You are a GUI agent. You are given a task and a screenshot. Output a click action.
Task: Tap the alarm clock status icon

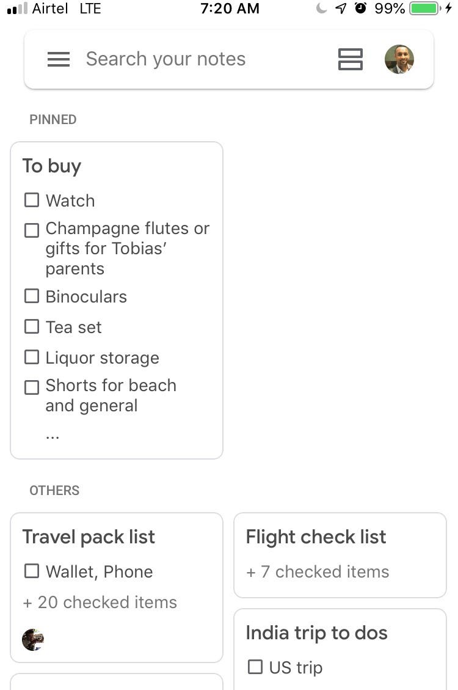coord(360,9)
